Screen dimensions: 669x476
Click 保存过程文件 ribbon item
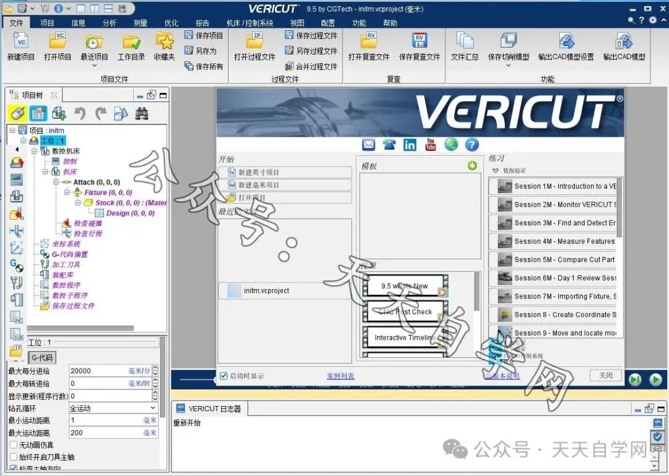(311, 35)
